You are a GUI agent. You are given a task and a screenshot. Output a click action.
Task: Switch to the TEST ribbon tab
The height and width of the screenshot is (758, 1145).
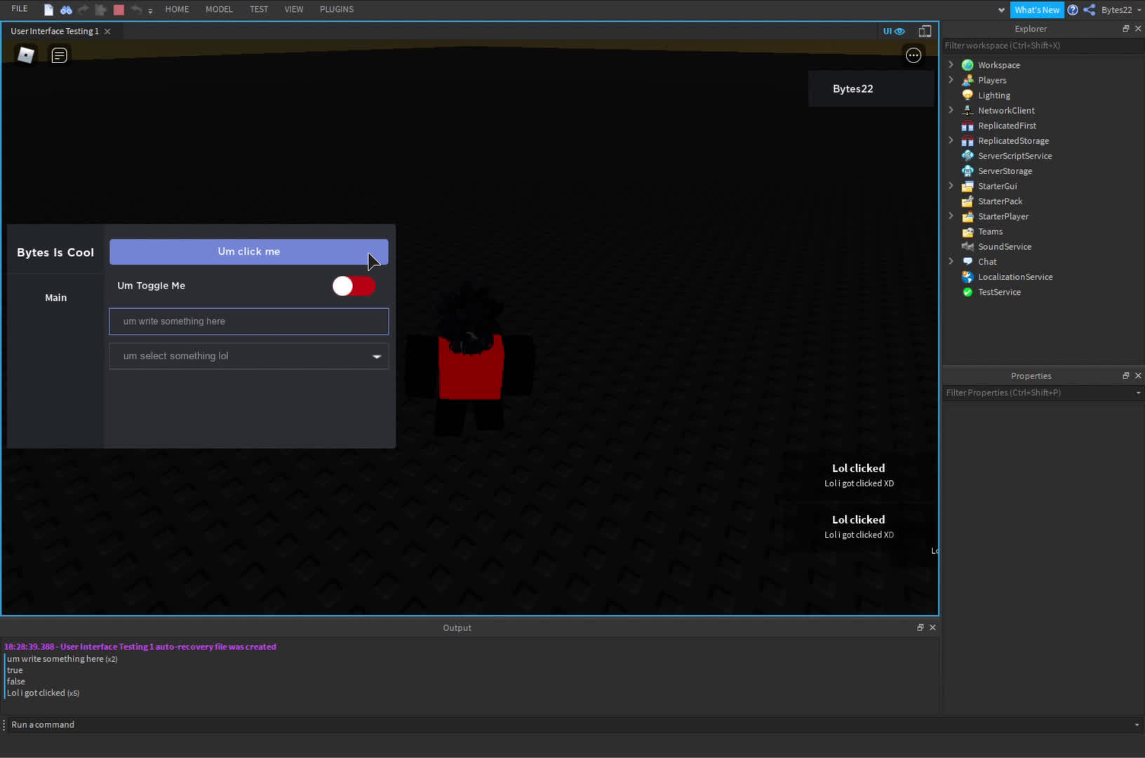[259, 9]
